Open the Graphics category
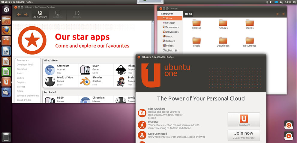Screen dimensions: 297x143 coord(21,82)
